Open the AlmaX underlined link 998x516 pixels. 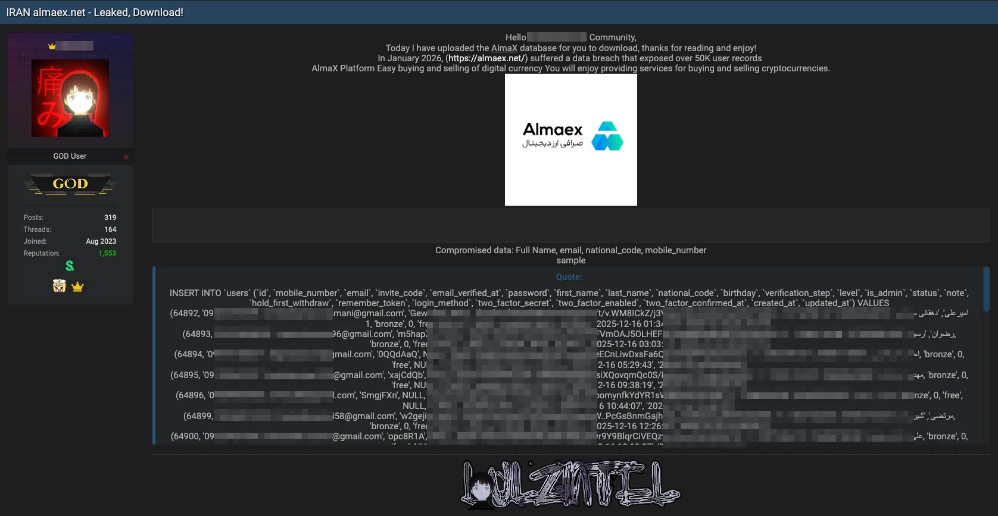tap(504, 48)
